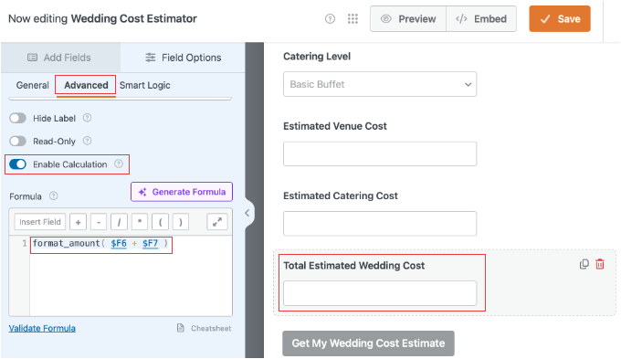
Task: Click help icon next to Hide Label
Action: (87, 118)
